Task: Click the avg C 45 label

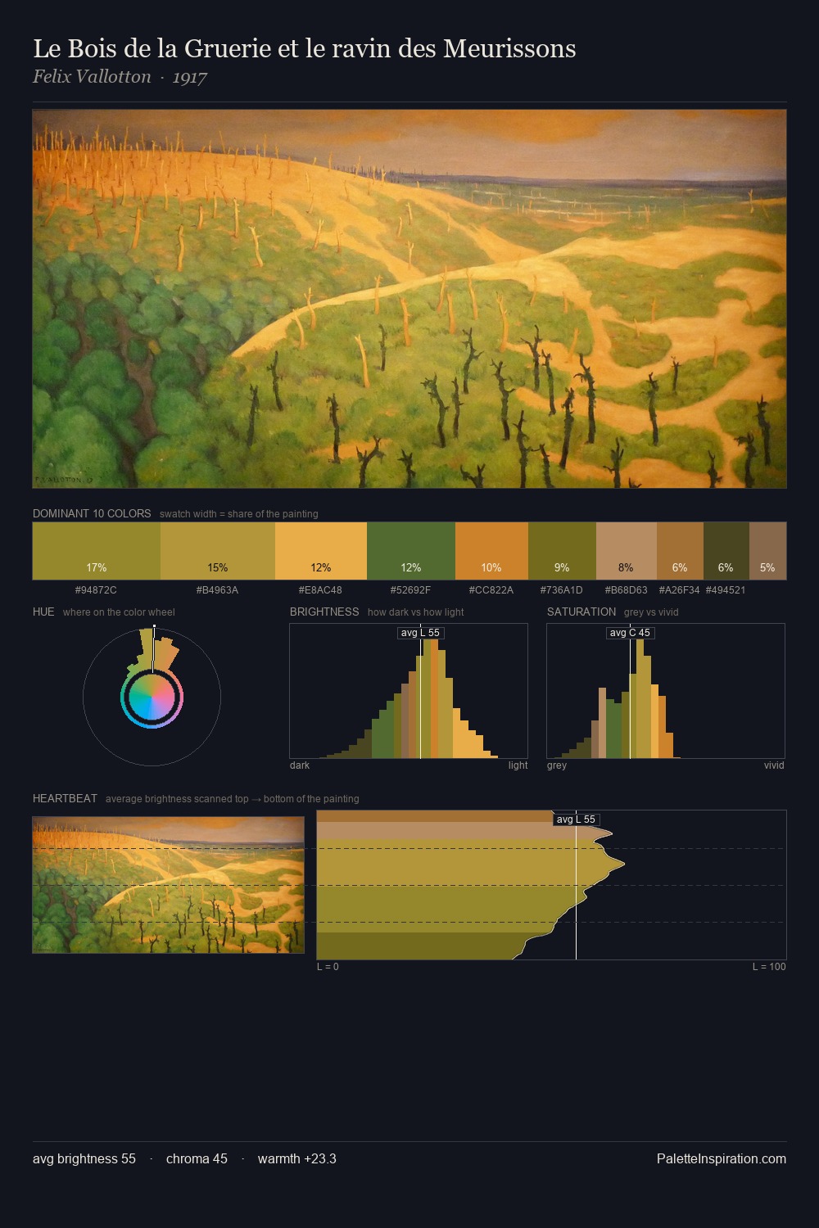Action: [x=630, y=633]
